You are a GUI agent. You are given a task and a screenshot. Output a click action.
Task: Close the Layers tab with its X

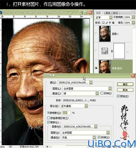click(x=102, y=13)
